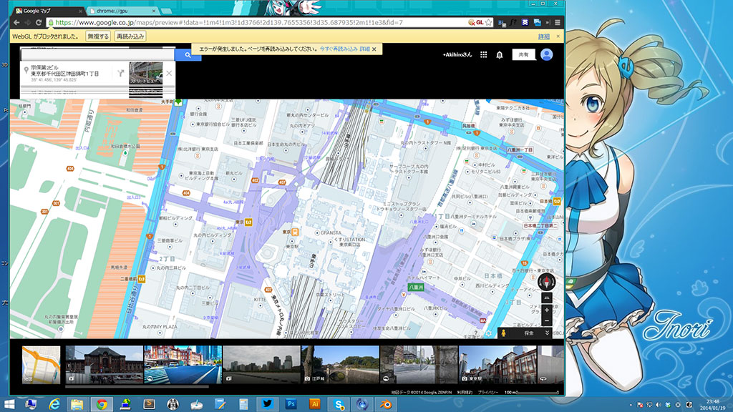Open the notifications bell

(x=500, y=54)
